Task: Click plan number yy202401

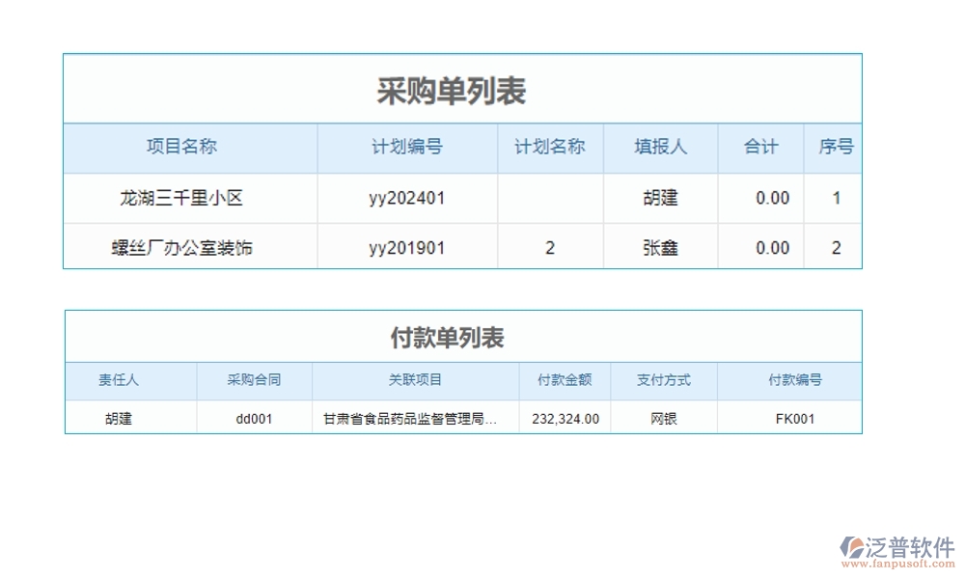Action: pyautogui.click(x=407, y=197)
